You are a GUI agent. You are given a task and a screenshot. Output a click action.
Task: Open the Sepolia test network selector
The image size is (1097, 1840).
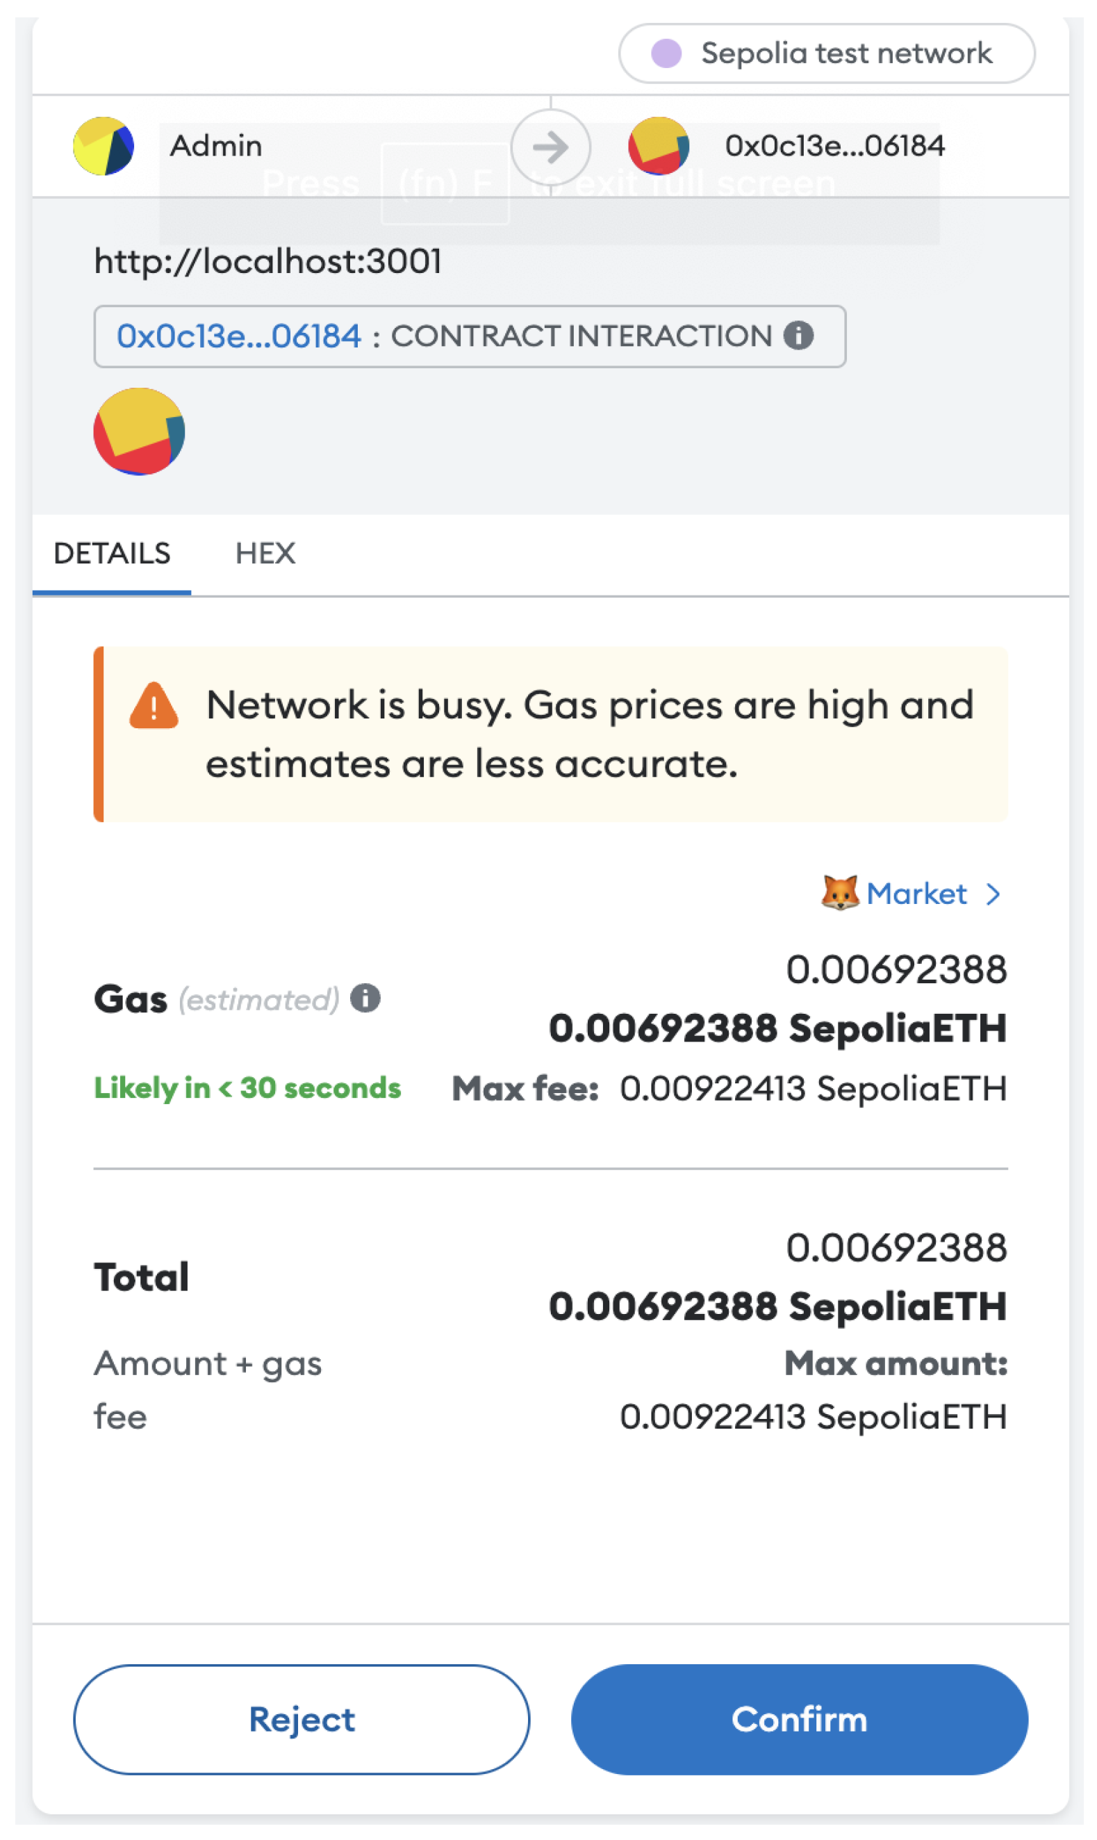[827, 54]
